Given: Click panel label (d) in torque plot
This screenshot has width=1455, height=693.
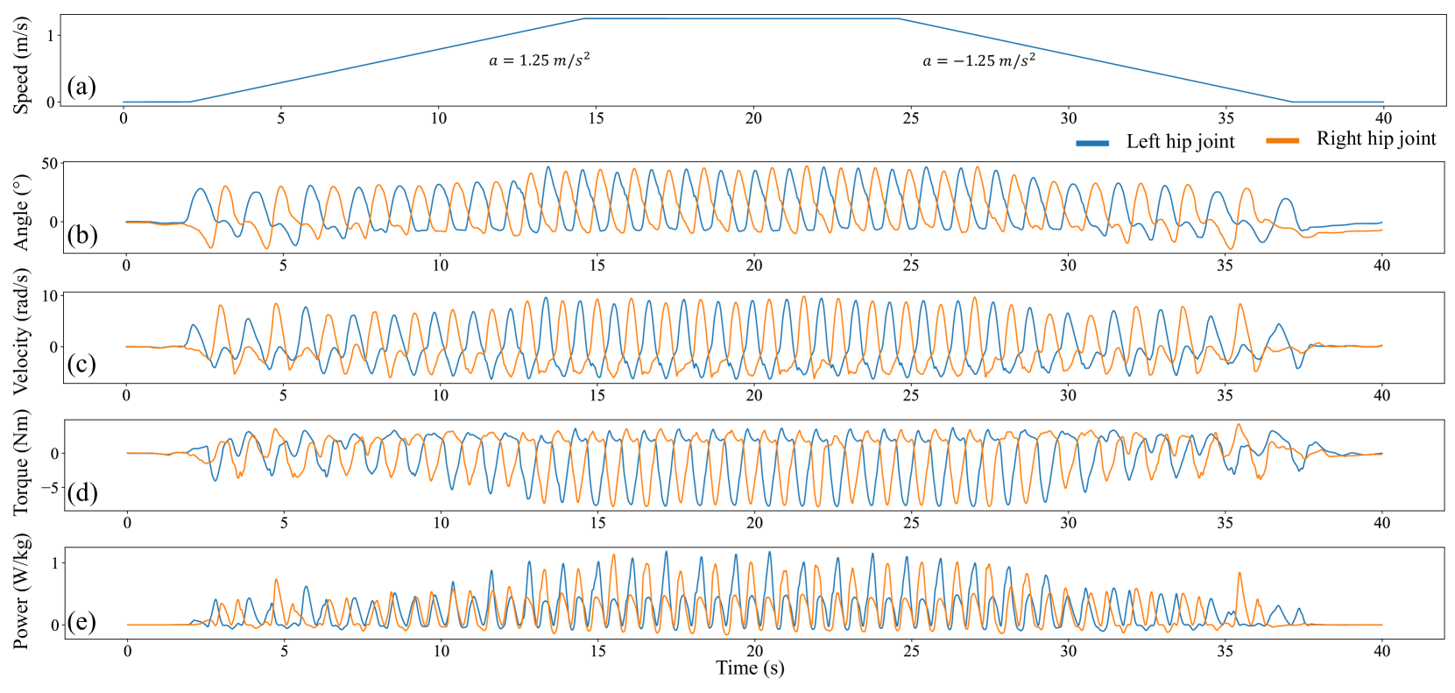Looking at the screenshot, I should 81,492.
